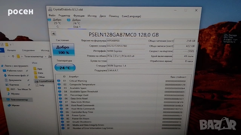The height and width of the screenshot is (135, 241).
Task: Open the Изглед menu in CrystalDiskInfo
Action: pos(92,16)
